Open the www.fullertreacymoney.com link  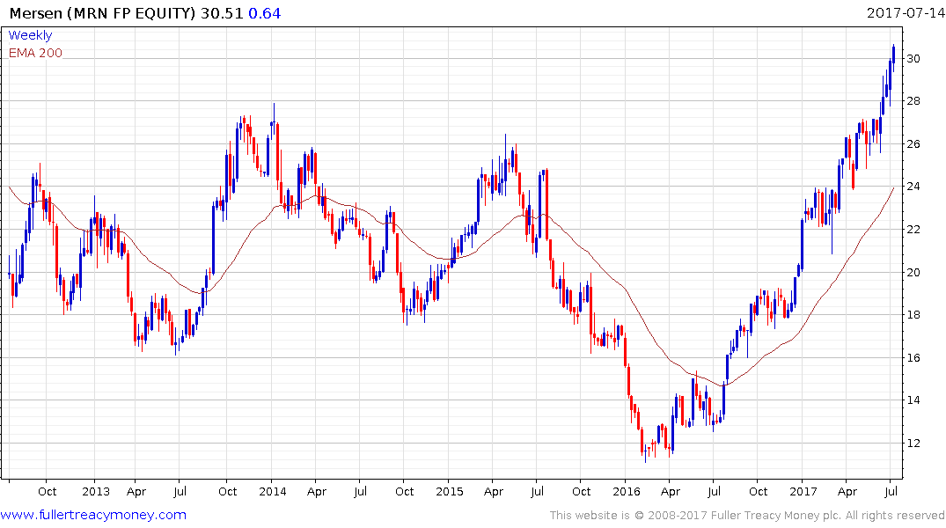tap(93, 515)
